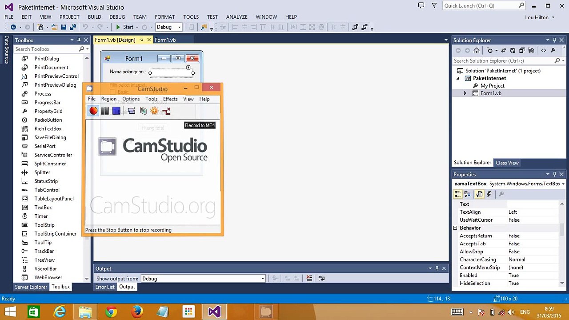Screen dimensions: 569x320
Task: Open feedback smiley notifications icon in title bar
Action: [421, 6]
